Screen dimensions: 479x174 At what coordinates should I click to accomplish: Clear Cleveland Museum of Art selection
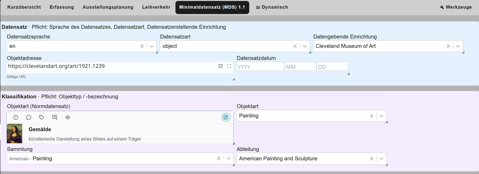[x=448, y=46]
